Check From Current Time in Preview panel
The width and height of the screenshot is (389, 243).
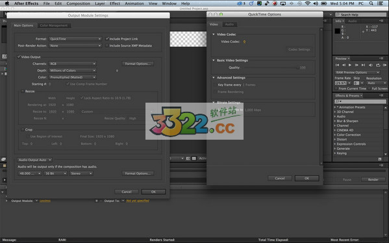pos(336,88)
